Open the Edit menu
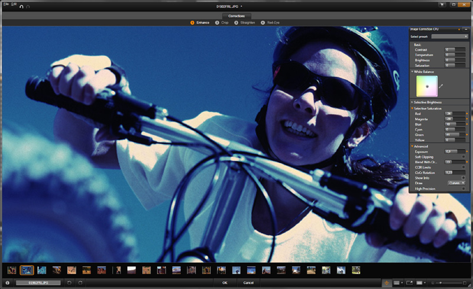 click(14, 4)
